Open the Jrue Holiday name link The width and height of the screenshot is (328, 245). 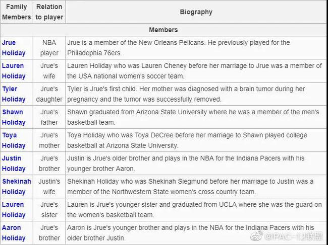[14, 48]
